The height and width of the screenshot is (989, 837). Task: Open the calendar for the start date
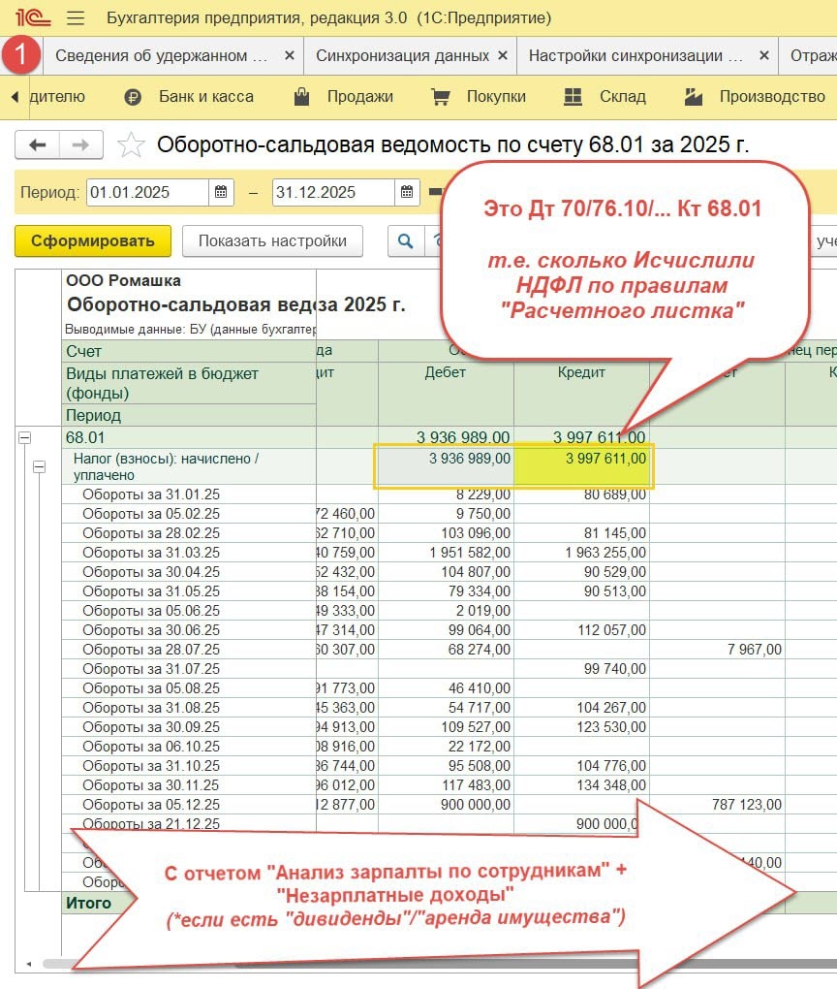point(221,192)
